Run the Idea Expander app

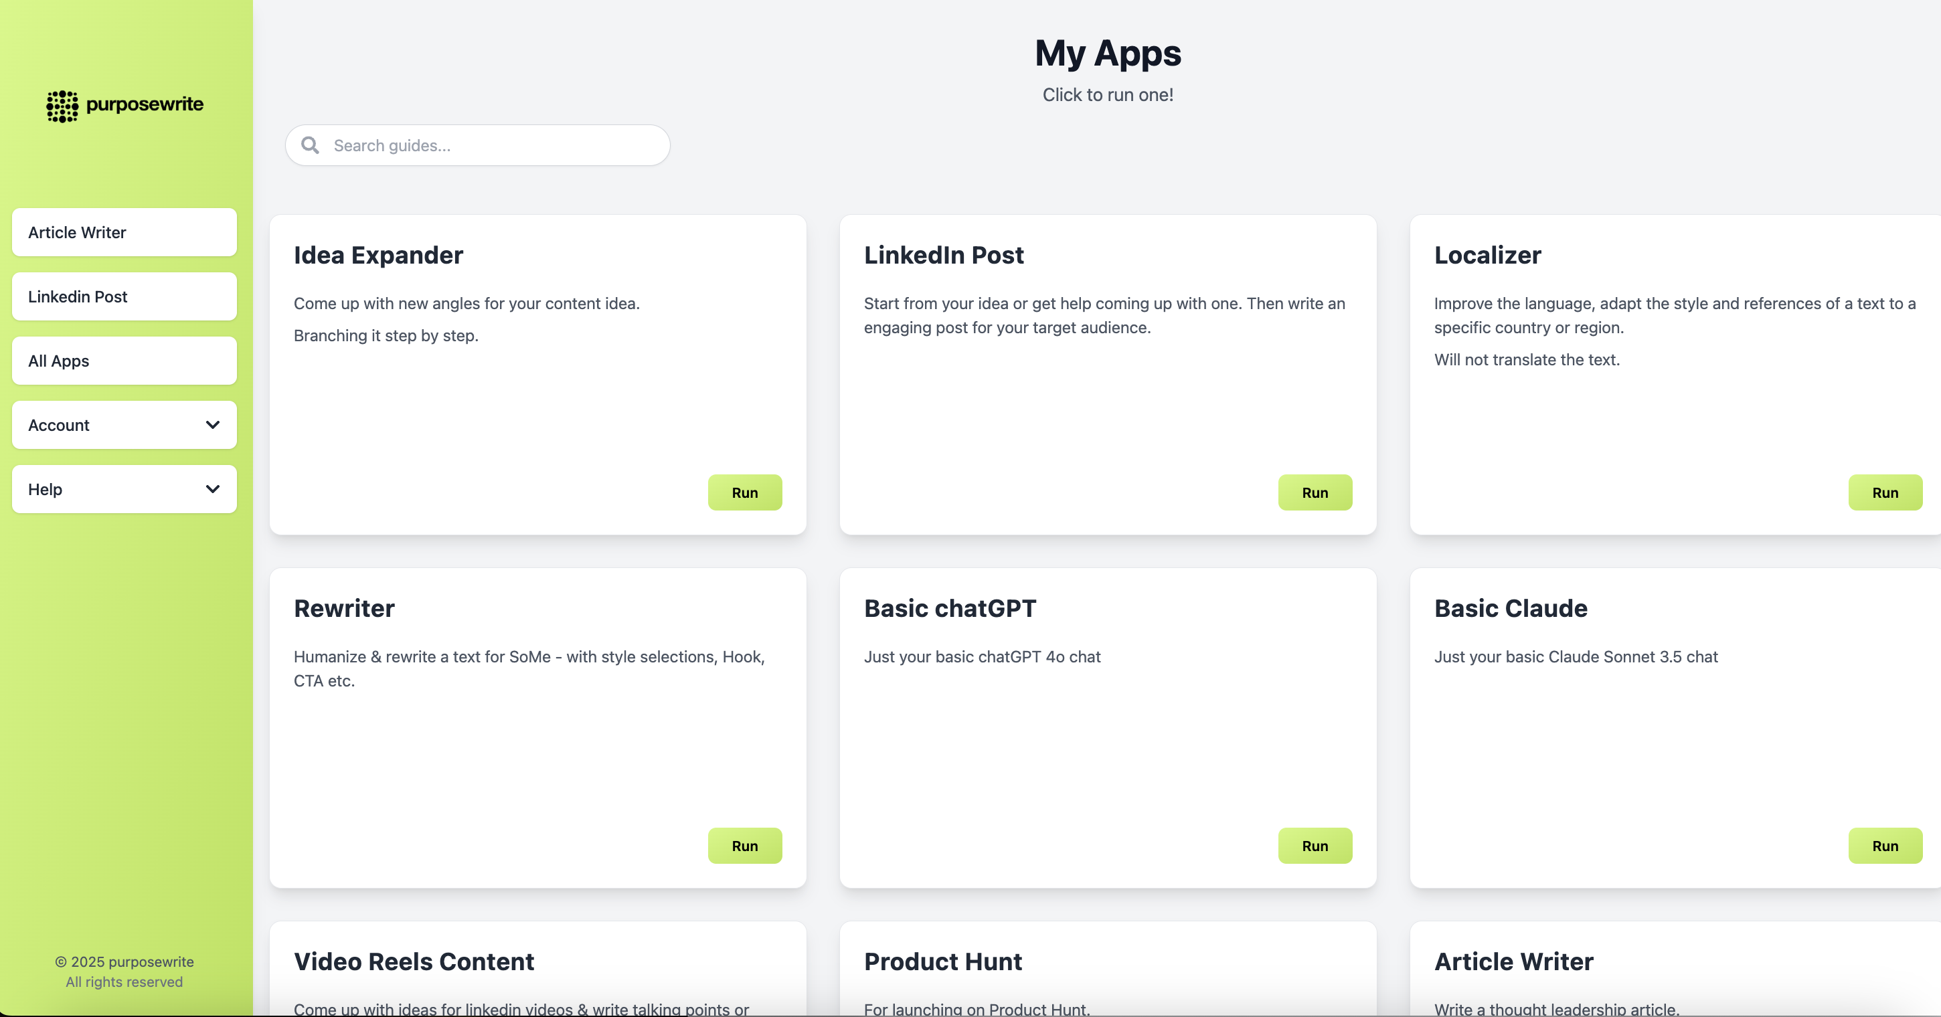tap(744, 492)
